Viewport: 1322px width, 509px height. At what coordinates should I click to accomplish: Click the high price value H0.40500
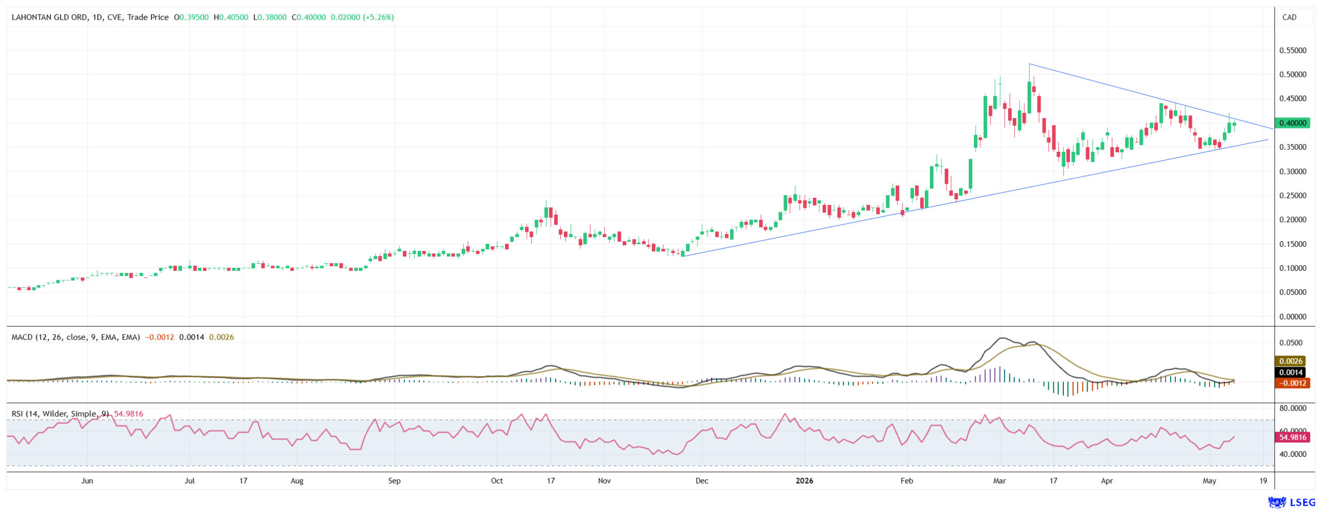[x=231, y=17]
